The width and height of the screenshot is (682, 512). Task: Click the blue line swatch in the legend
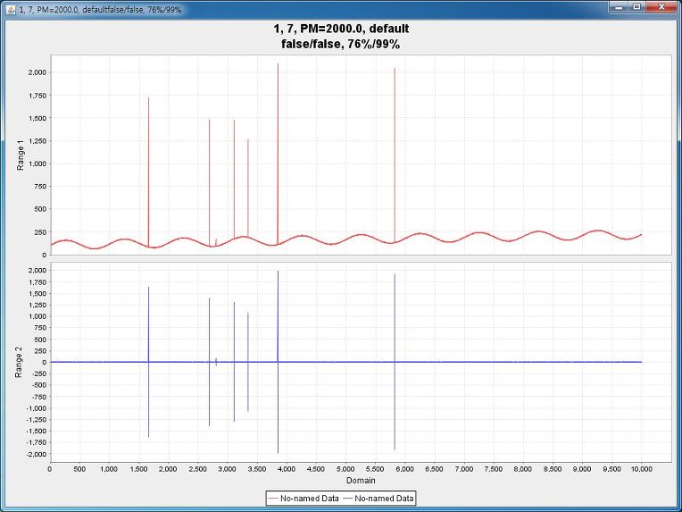(348, 499)
